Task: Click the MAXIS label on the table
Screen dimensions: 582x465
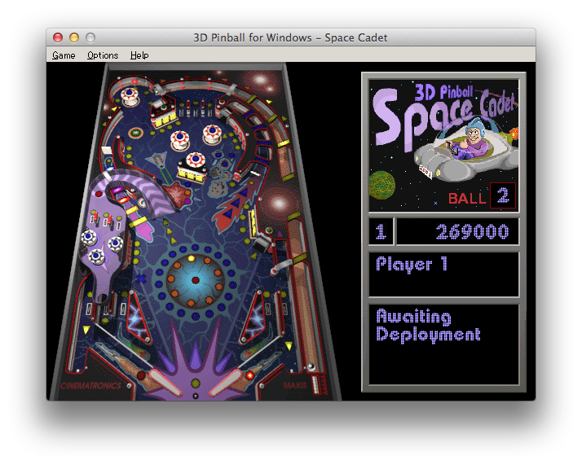Action: 295,385
